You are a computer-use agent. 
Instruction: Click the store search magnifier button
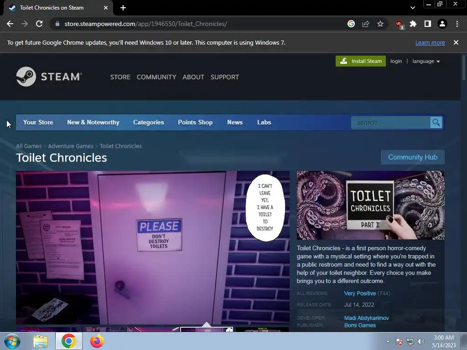click(436, 122)
